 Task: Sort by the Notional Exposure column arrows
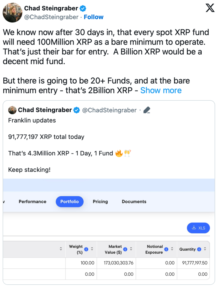coord(172,249)
